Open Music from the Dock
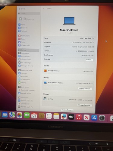The height and width of the screenshot is (151, 113). click(x=79, y=117)
